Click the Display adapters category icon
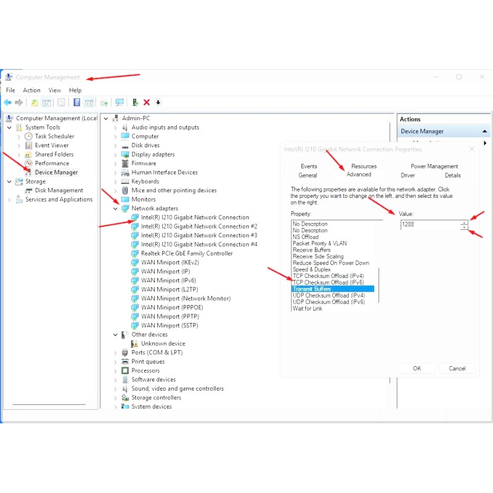This screenshot has height=493, width=493. click(125, 155)
